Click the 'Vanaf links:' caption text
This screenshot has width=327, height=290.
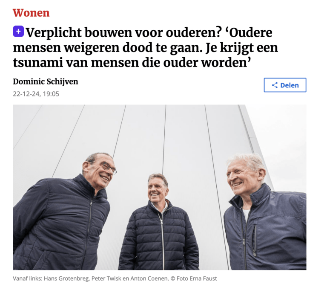(x=28, y=278)
